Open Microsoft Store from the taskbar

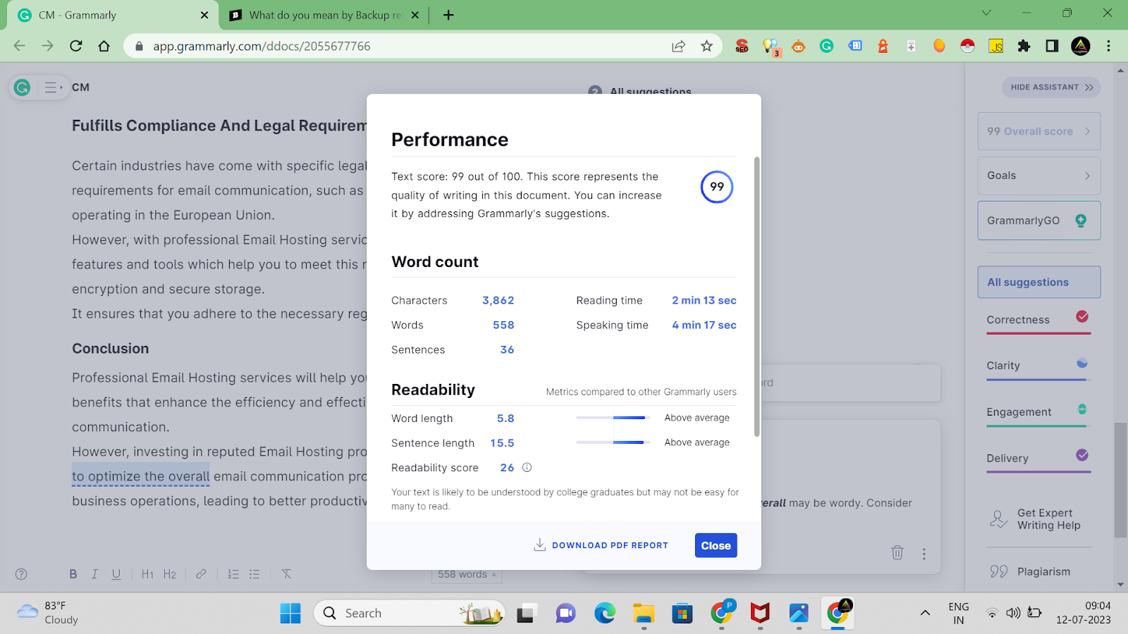point(682,613)
